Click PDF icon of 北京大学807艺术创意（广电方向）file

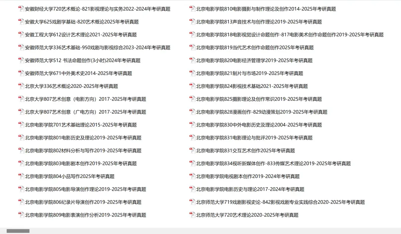click(21, 112)
